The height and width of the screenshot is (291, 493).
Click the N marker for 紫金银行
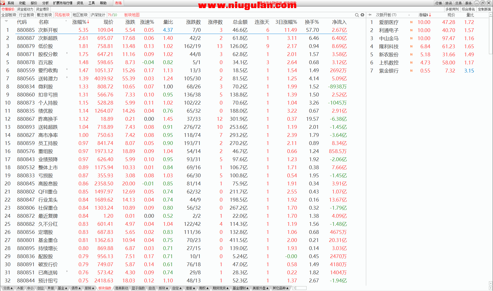click(411, 71)
